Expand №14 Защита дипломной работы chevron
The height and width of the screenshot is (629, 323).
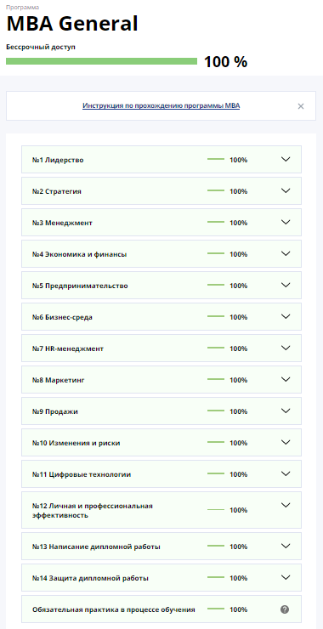(x=286, y=577)
